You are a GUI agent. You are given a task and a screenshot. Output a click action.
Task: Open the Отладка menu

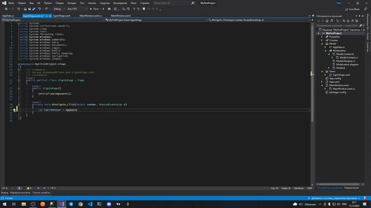72,3
